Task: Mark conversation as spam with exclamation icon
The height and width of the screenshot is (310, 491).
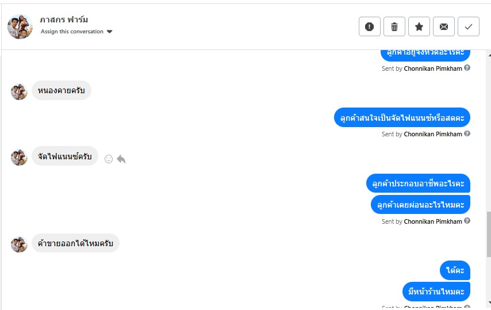Action: click(370, 26)
